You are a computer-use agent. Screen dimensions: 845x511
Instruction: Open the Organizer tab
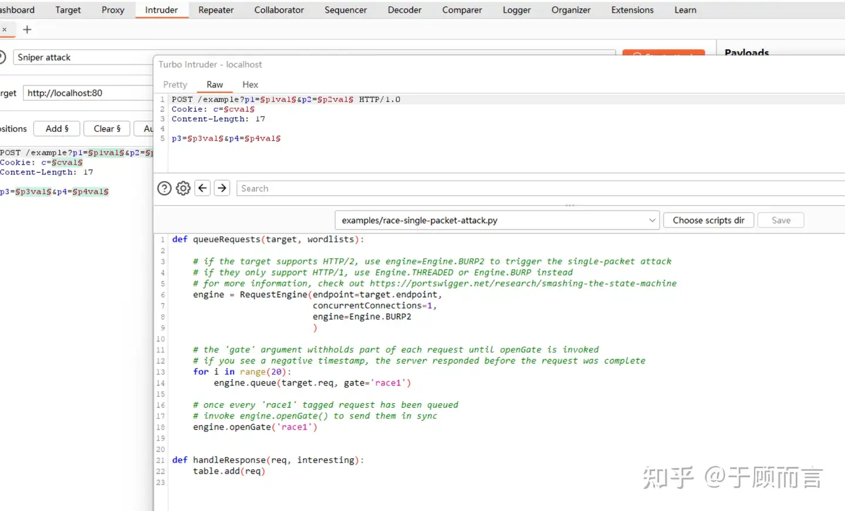click(x=571, y=10)
